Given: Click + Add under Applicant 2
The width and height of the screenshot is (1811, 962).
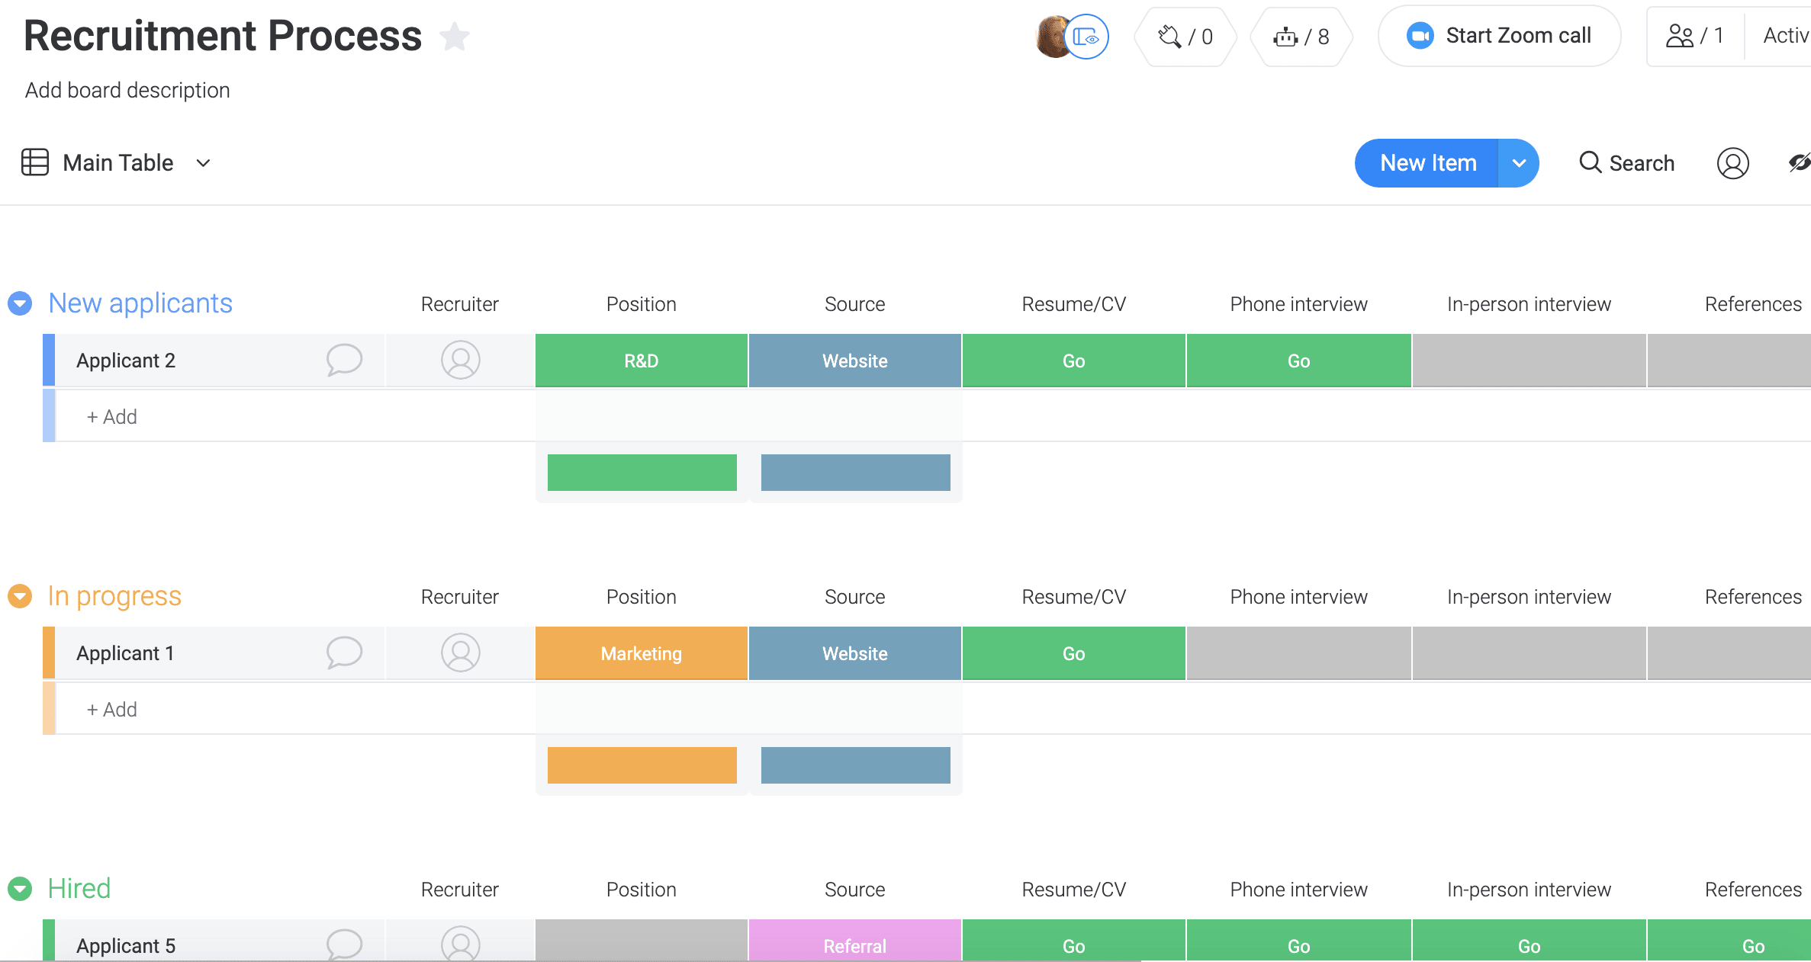Looking at the screenshot, I should (111, 416).
